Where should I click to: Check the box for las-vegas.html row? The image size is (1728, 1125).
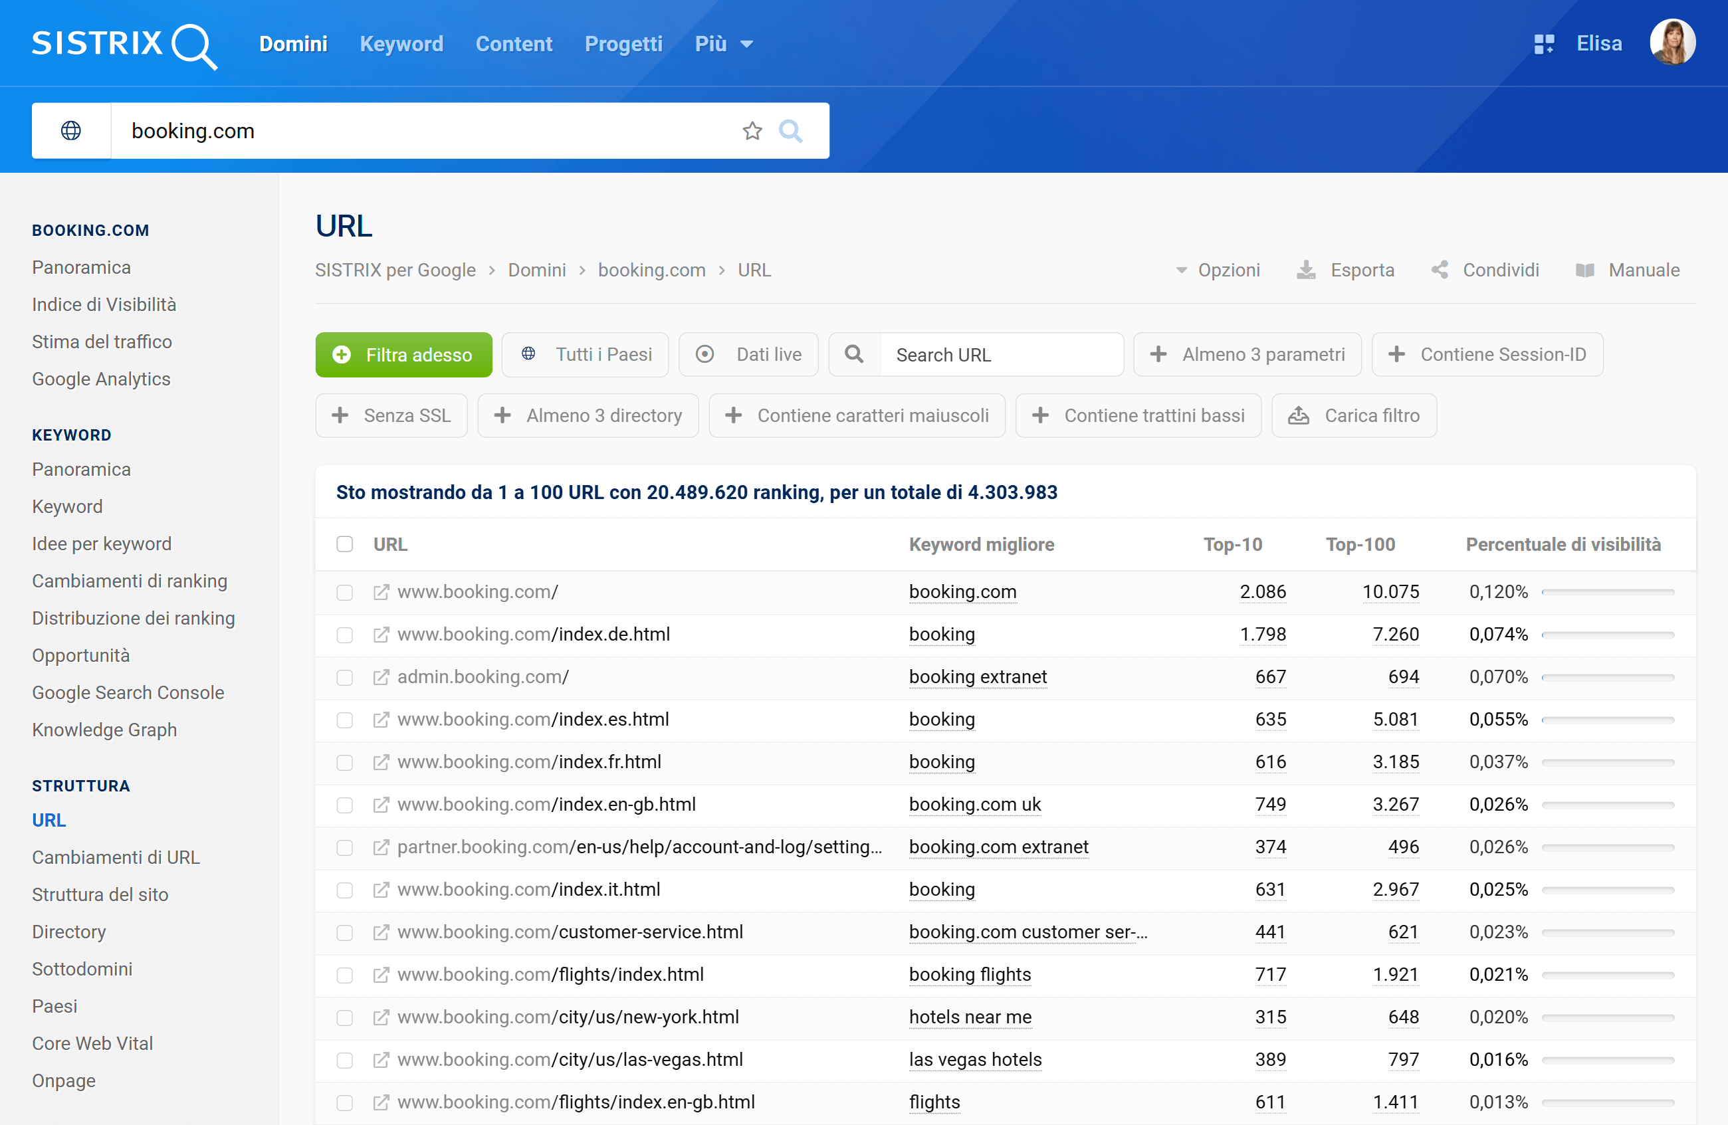345,1061
